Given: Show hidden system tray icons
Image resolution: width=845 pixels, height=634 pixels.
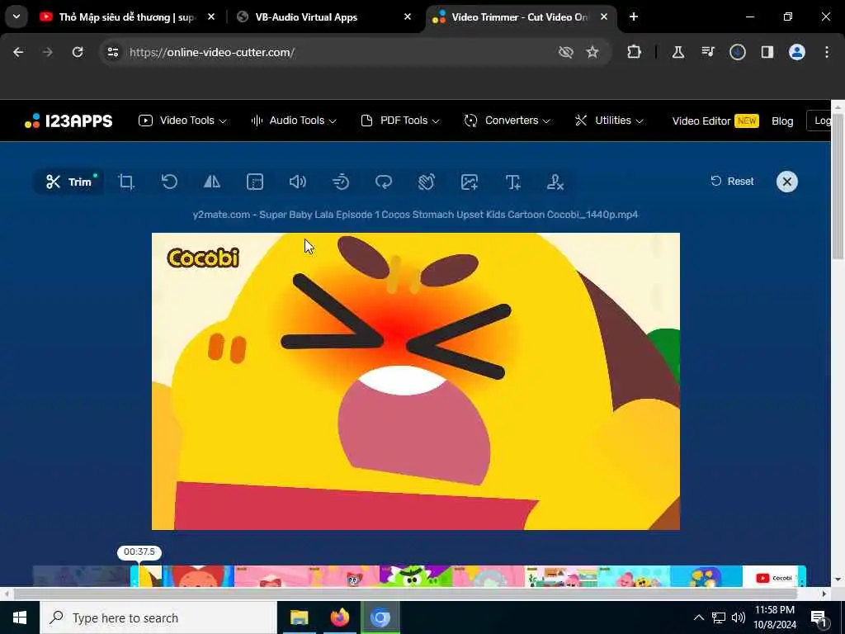Looking at the screenshot, I should [x=698, y=617].
